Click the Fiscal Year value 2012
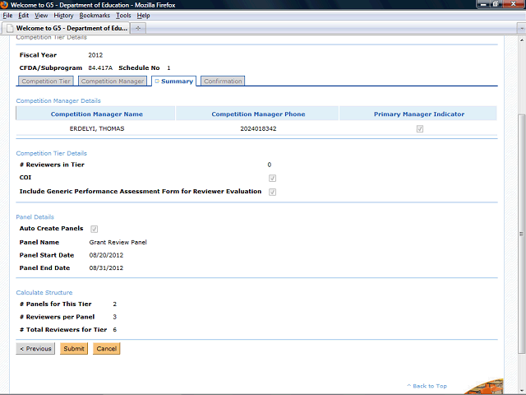 coord(95,55)
